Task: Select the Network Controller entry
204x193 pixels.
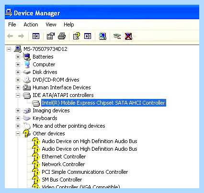Action: 63,164
